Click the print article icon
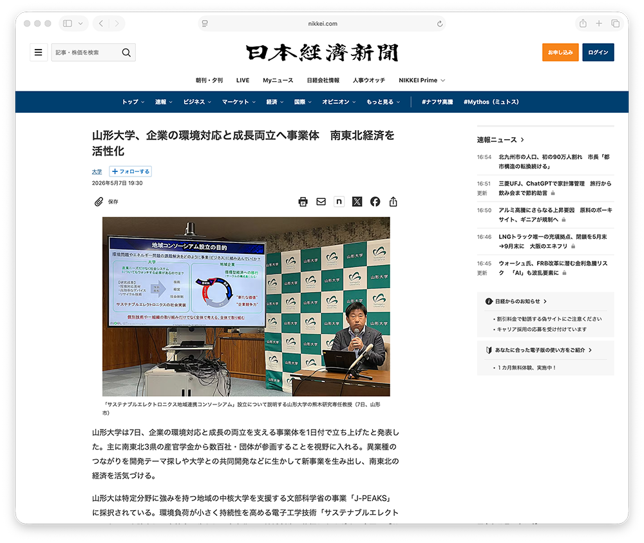The width and height of the screenshot is (644, 543). pos(303,202)
